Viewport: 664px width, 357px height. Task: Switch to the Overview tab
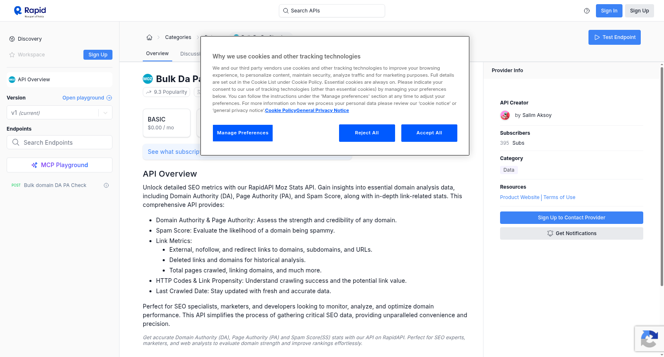pos(157,53)
